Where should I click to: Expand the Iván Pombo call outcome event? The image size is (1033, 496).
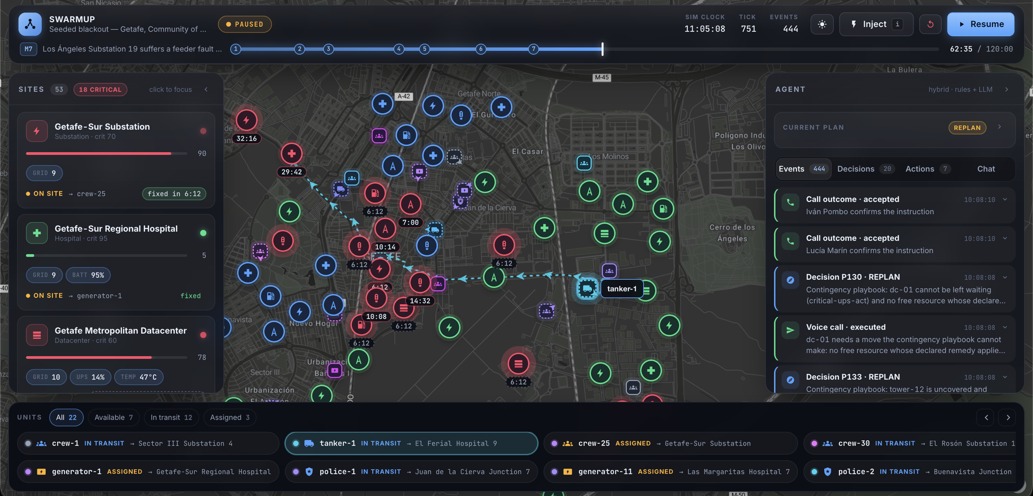tap(1005, 199)
